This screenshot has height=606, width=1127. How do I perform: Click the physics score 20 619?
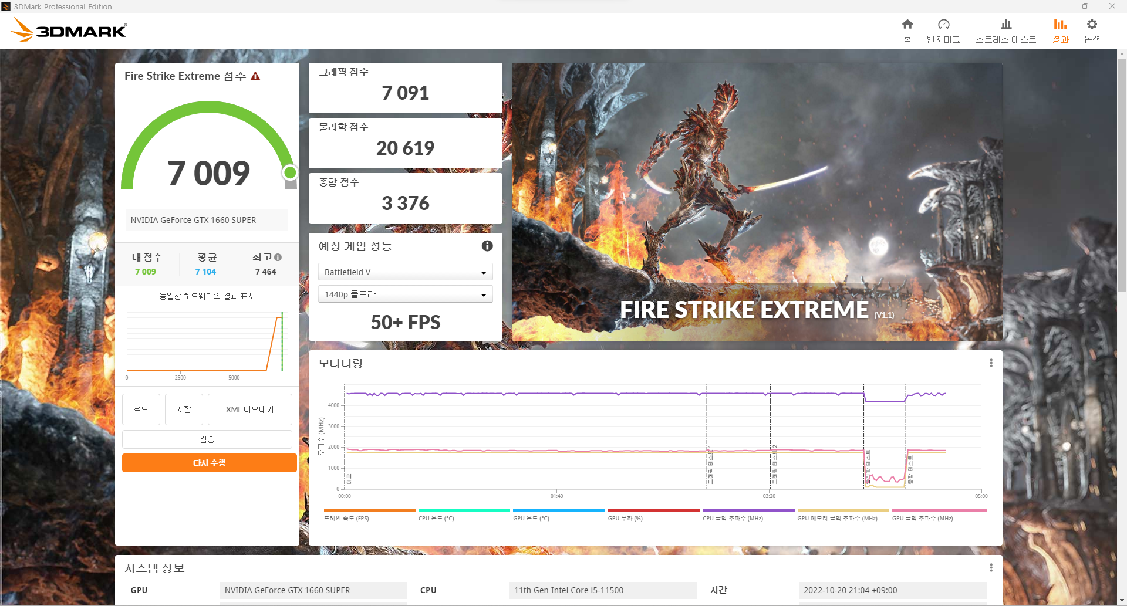point(405,148)
